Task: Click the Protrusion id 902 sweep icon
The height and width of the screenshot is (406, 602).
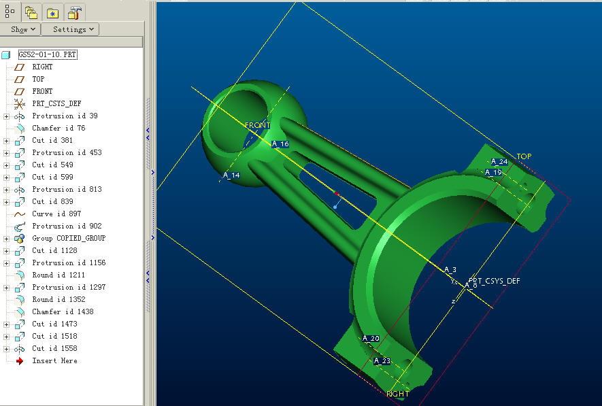Action: [x=20, y=226]
